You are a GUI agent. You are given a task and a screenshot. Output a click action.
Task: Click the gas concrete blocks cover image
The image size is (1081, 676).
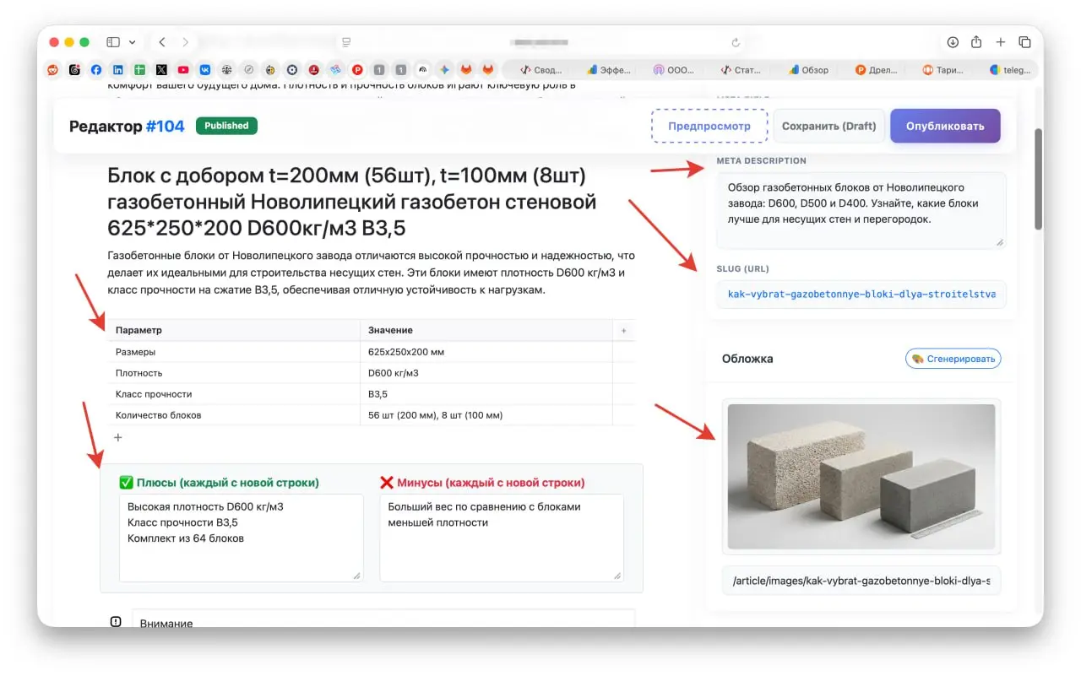(x=861, y=475)
